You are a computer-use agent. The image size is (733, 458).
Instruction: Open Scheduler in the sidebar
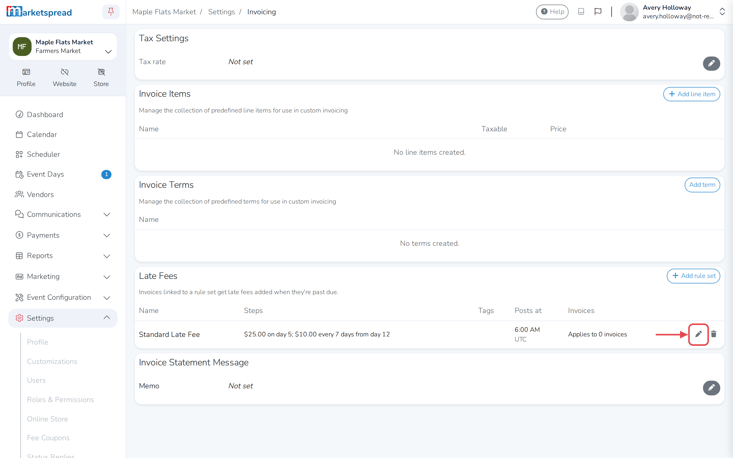(x=63, y=154)
